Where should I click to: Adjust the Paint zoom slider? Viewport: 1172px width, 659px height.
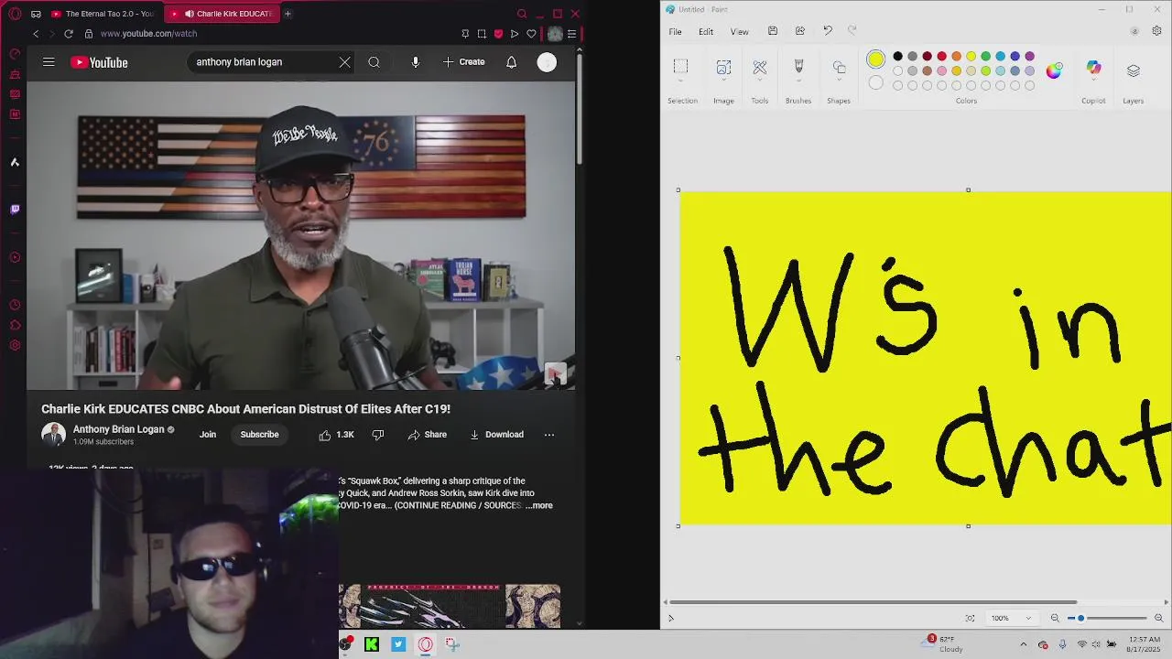pyautogui.click(x=1107, y=618)
